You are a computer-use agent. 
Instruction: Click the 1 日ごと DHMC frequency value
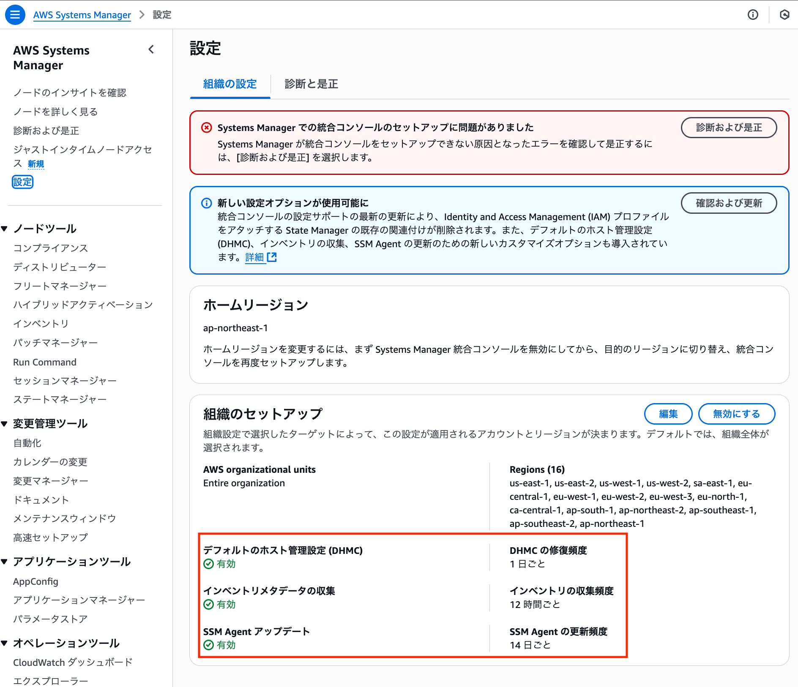pos(527,564)
